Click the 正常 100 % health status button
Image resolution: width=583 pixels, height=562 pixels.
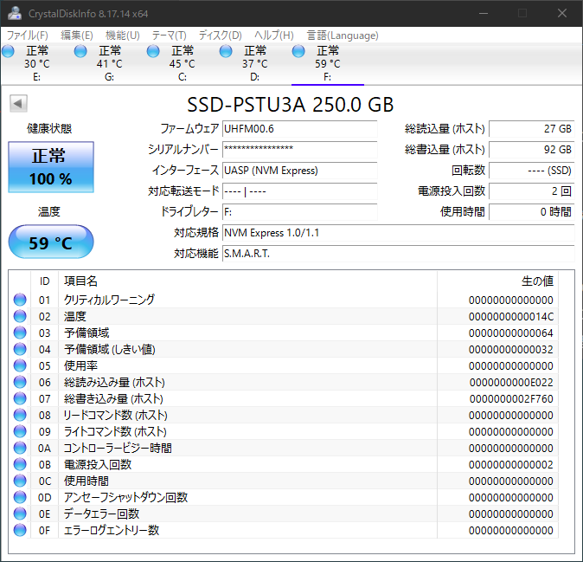(x=51, y=167)
